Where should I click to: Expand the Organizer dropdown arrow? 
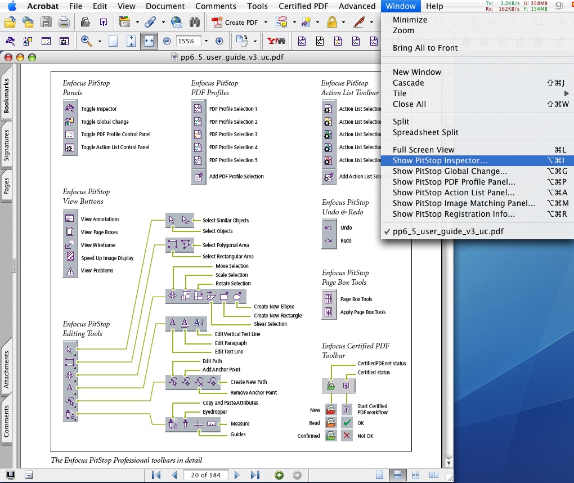(137, 23)
